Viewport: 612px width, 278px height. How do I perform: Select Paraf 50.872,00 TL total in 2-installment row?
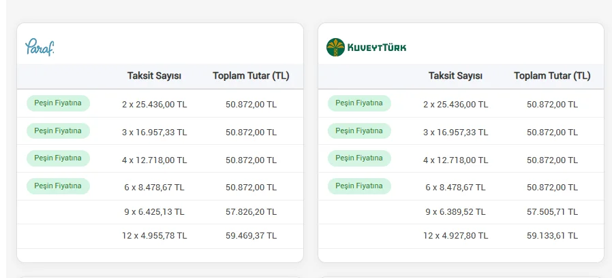click(x=251, y=105)
